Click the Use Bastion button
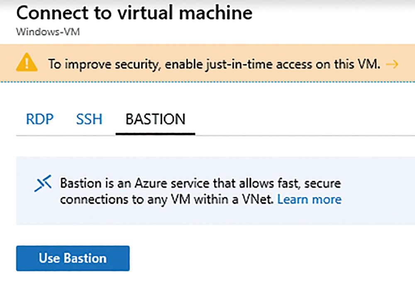This screenshot has width=415, height=297. [x=73, y=258]
